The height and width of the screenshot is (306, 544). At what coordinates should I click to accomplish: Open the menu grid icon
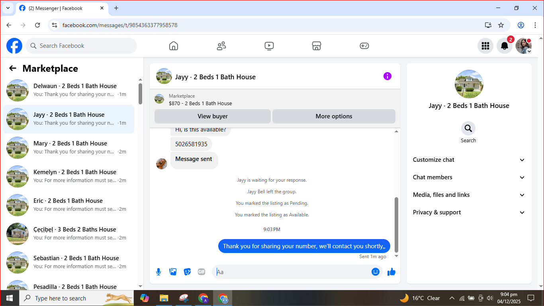pyautogui.click(x=485, y=46)
